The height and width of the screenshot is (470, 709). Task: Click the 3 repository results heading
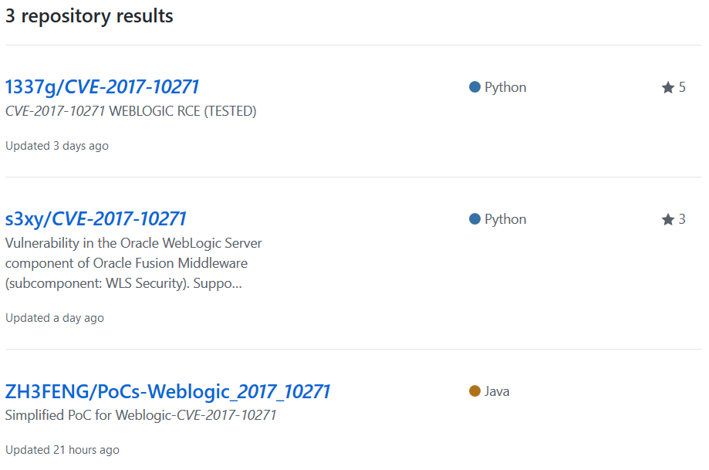click(89, 15)
